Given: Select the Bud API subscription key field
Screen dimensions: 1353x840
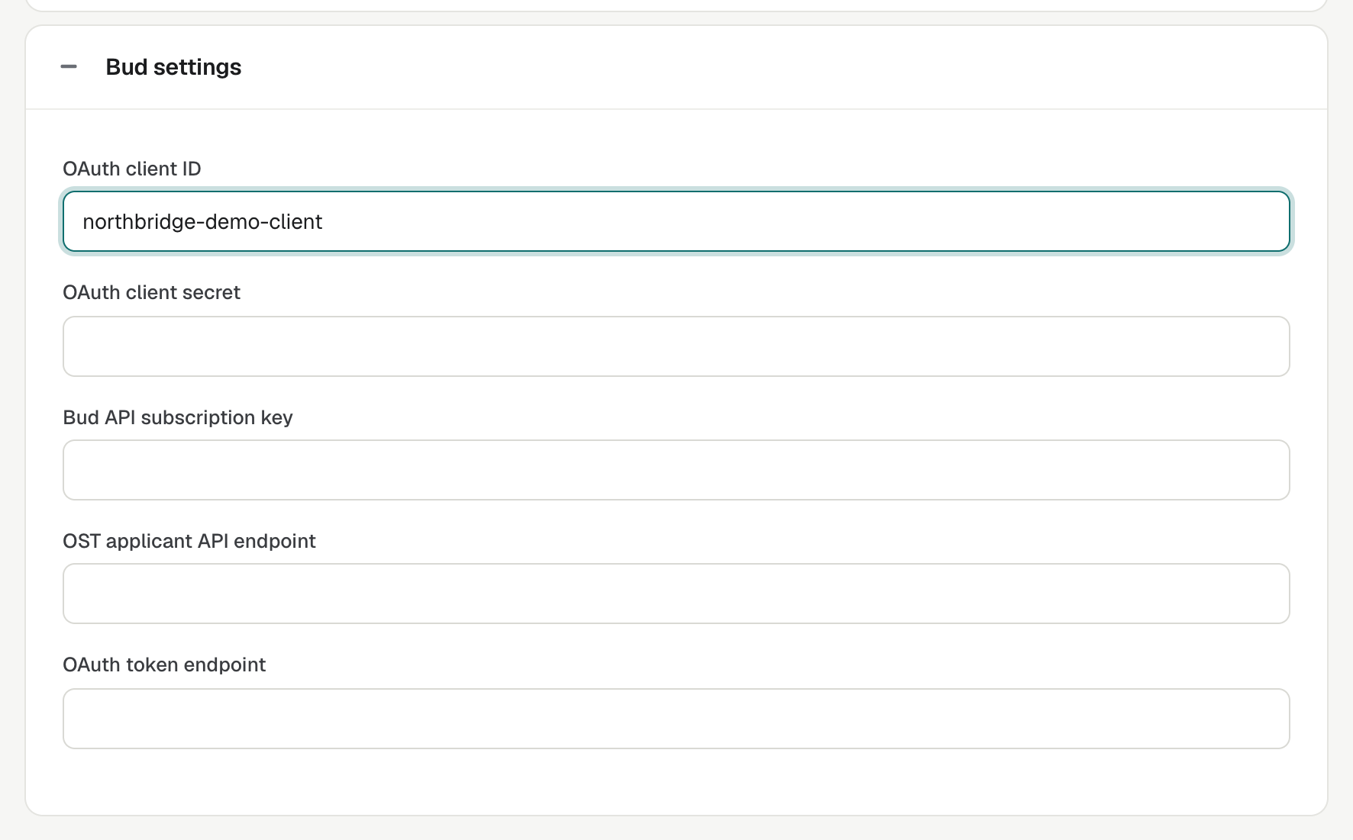Looking at the screenshot, I should (x=676, y=470).
